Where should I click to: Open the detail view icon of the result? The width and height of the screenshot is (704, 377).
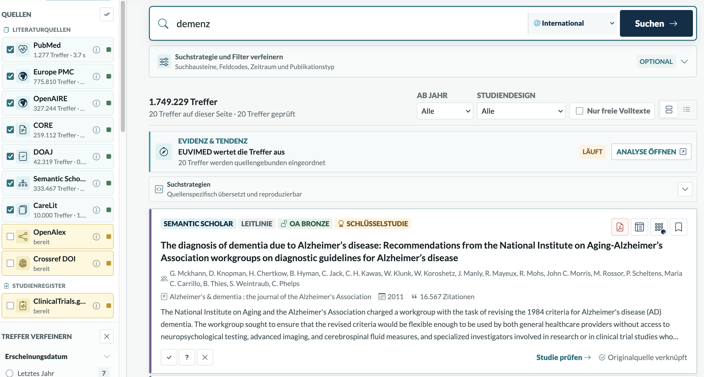639,227
